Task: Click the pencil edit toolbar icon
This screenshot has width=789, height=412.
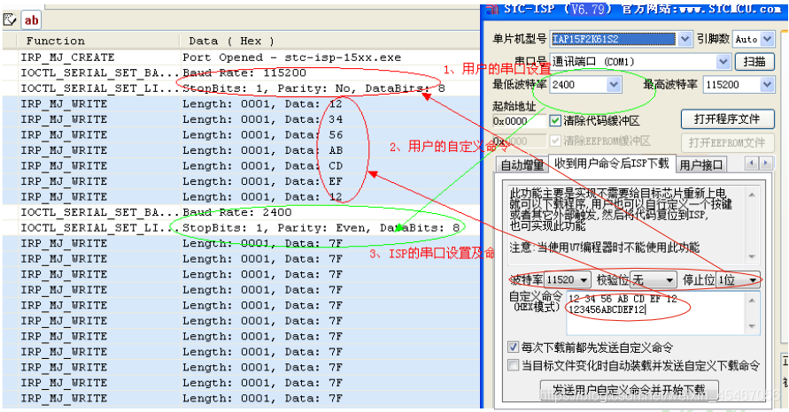Action: click(10, 20)
